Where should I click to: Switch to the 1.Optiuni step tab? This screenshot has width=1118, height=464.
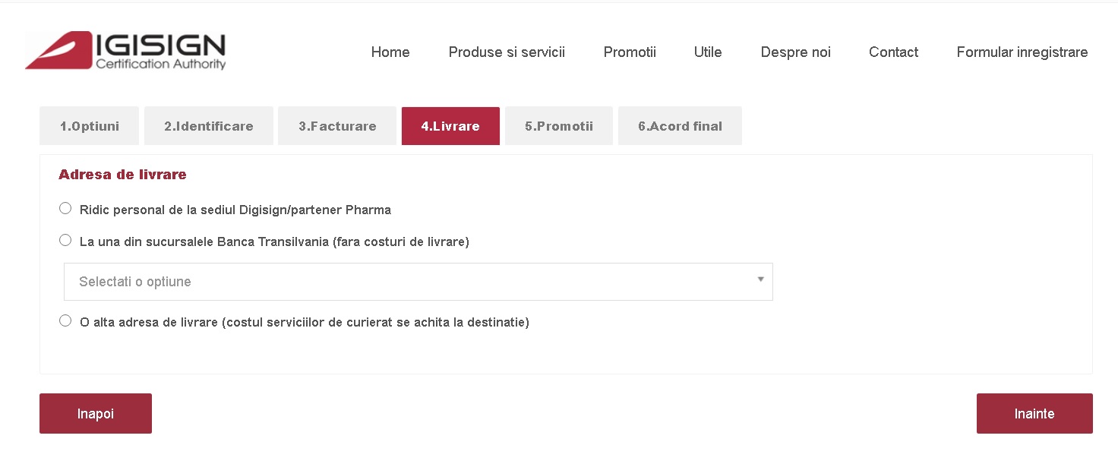tap(90, 126)
